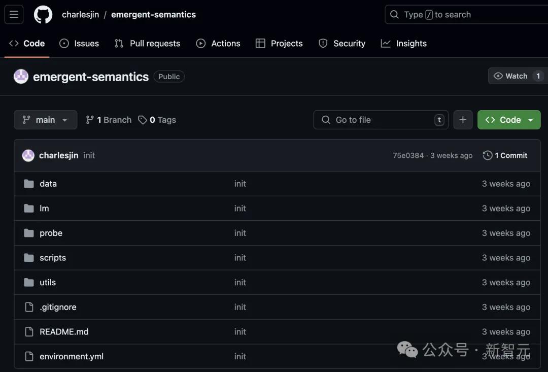Click charlesjin avatar in commit row

click(28, 155)
